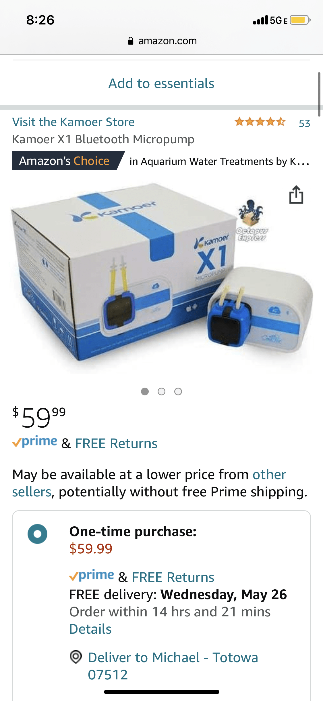Go to the first image dot
This screenshot has width=323, height=701.
(145, 391)
